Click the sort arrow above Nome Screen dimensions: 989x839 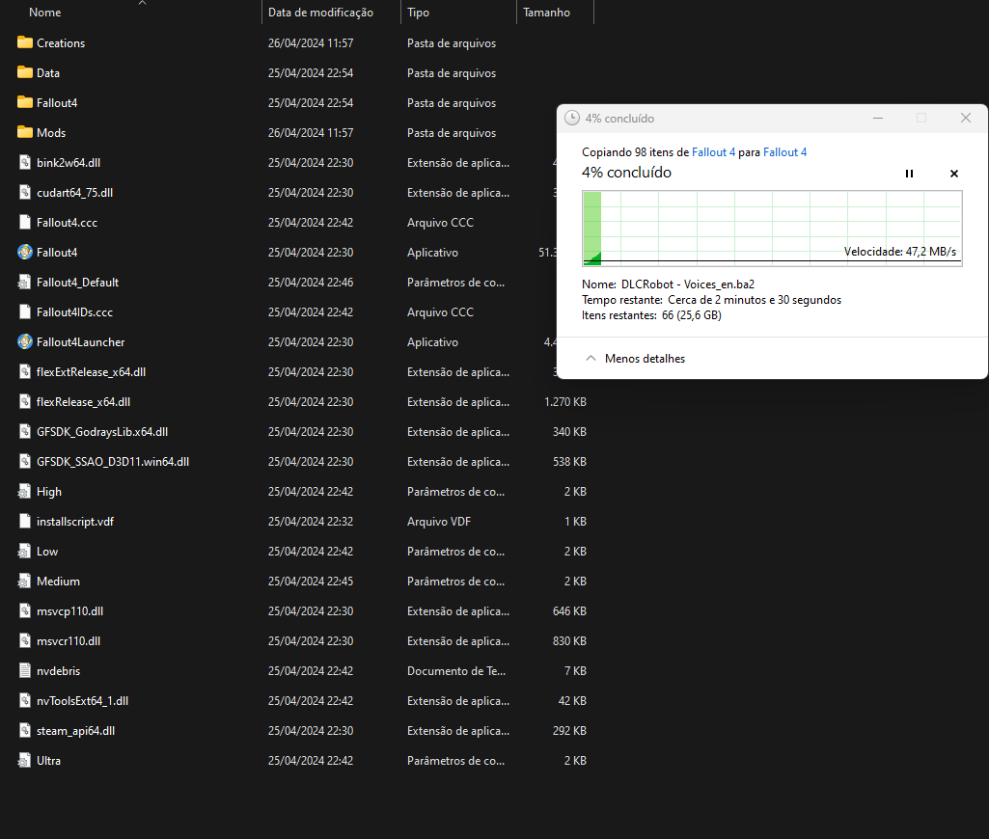click(x=142, y=3)
